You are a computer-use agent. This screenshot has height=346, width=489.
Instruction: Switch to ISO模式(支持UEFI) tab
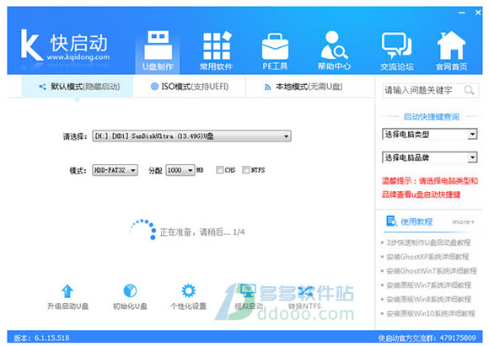pyautogui.click(x=190, y=87)
